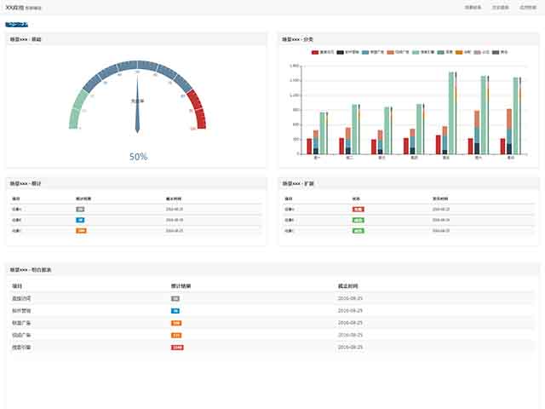Toggle the light green legend series
545x409 pixels.
tap(423, 52)
